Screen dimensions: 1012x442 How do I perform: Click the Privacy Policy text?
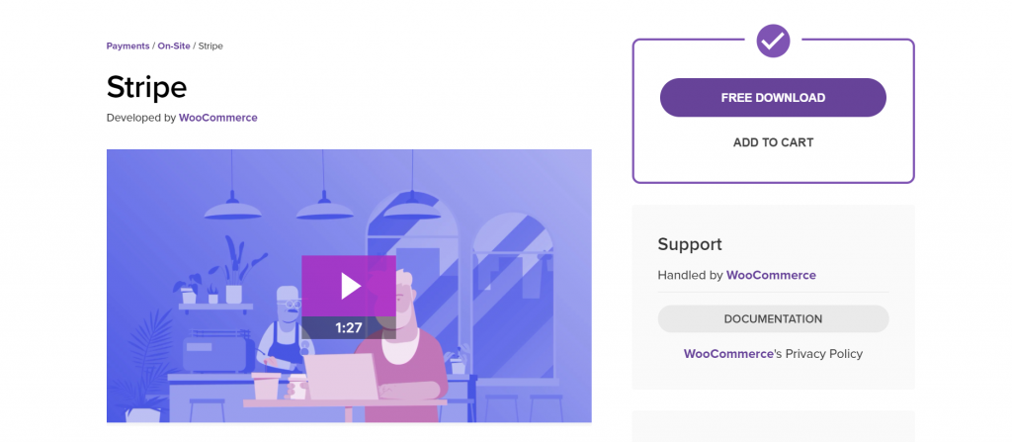click(x=823, y=353)
